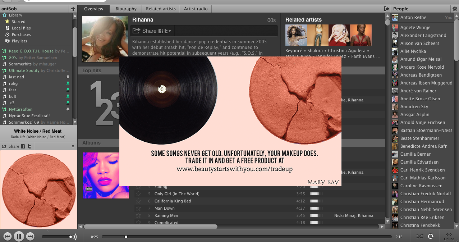Open the Loud album cover

tap(106, 175)
